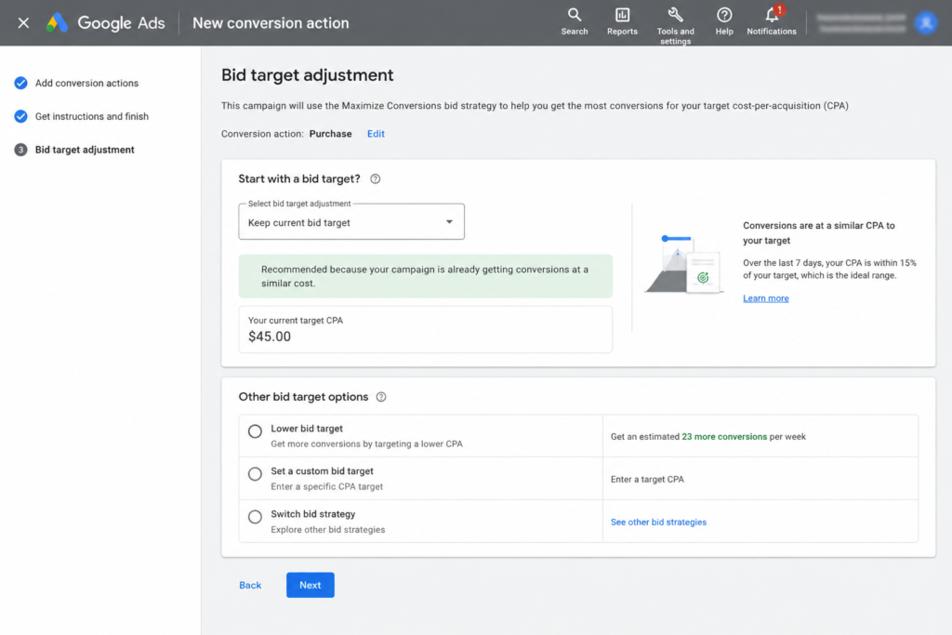Click the Purchase conversion action name
Image resolution: width=952 pixels, height=635 pixels.
click(330, 134)
